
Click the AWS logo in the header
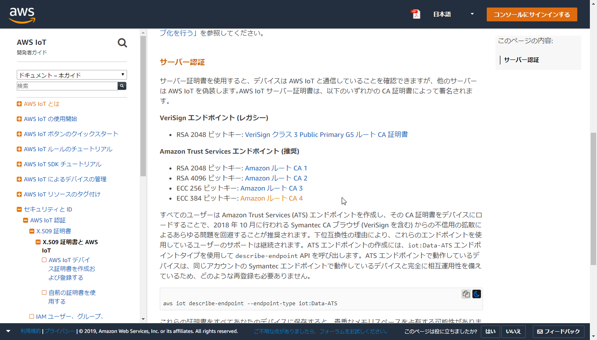[x=22, y=14]
